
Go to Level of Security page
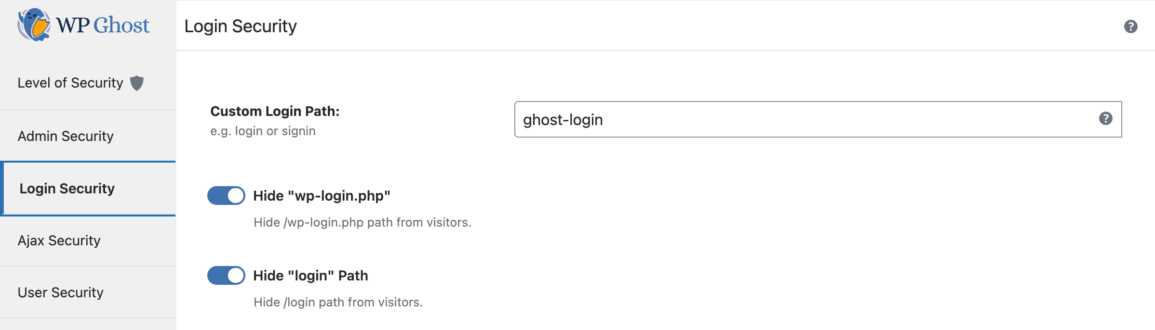tap(70, 82)
